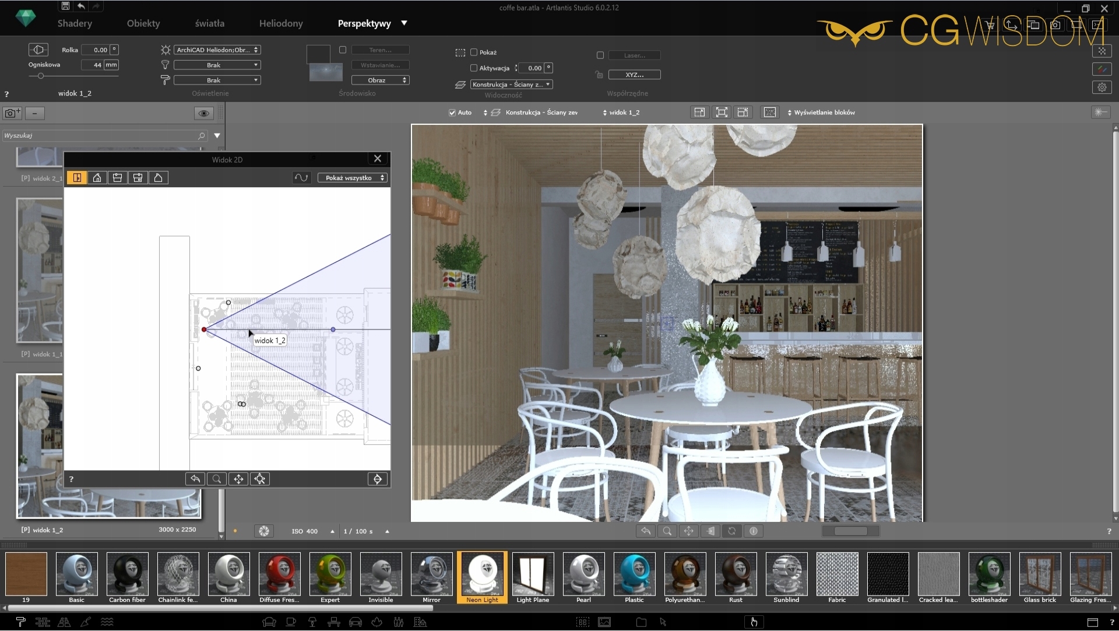Add a new perspective view with the camera icon
Screen dimensions: 1119x631
pos(12,113)
